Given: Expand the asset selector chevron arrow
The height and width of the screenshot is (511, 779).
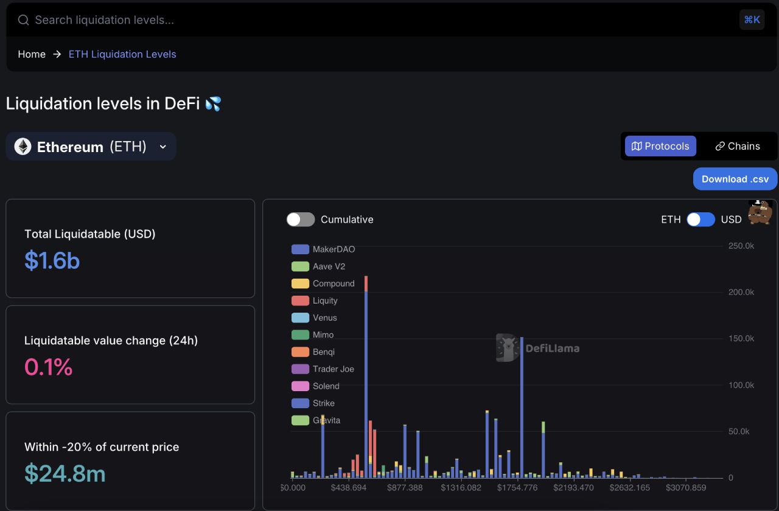Looking at the screenshot, I should (x=162, y=147).
